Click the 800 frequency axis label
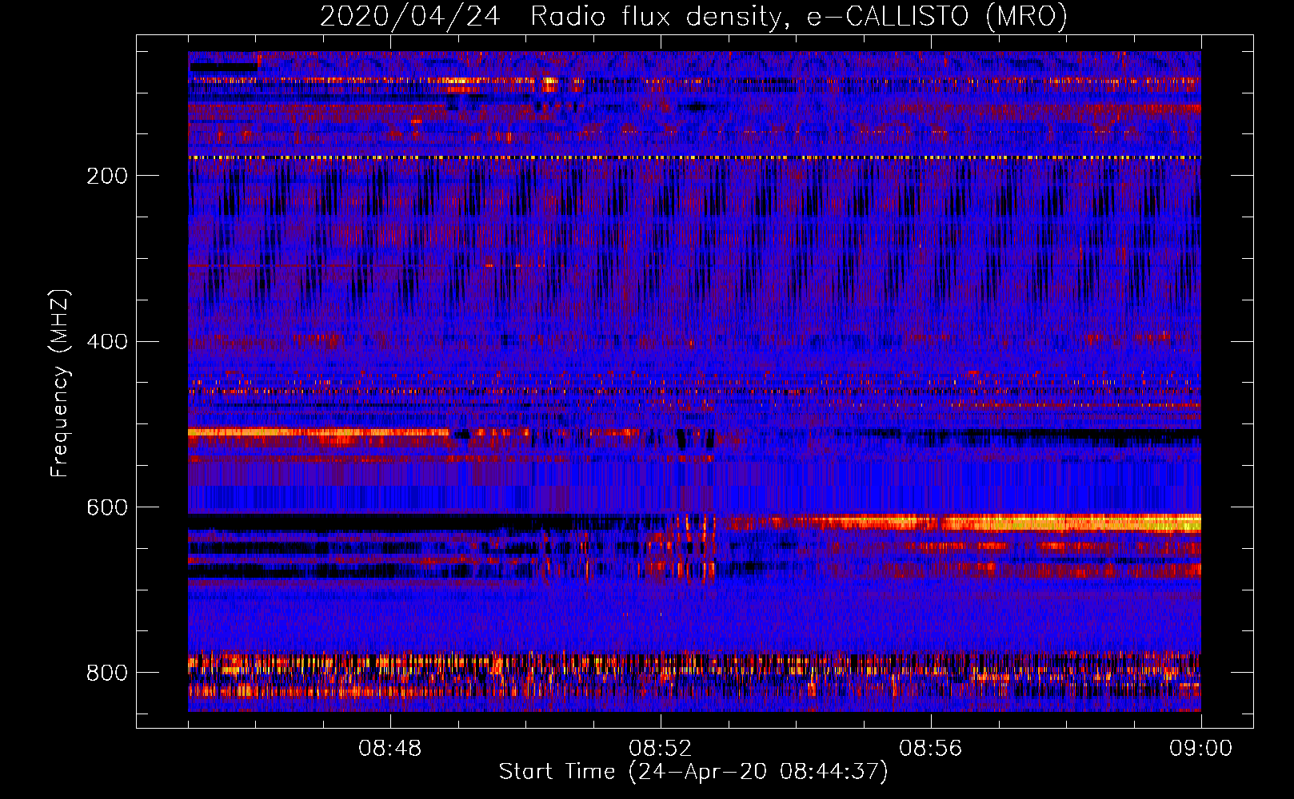 point(107,673)
